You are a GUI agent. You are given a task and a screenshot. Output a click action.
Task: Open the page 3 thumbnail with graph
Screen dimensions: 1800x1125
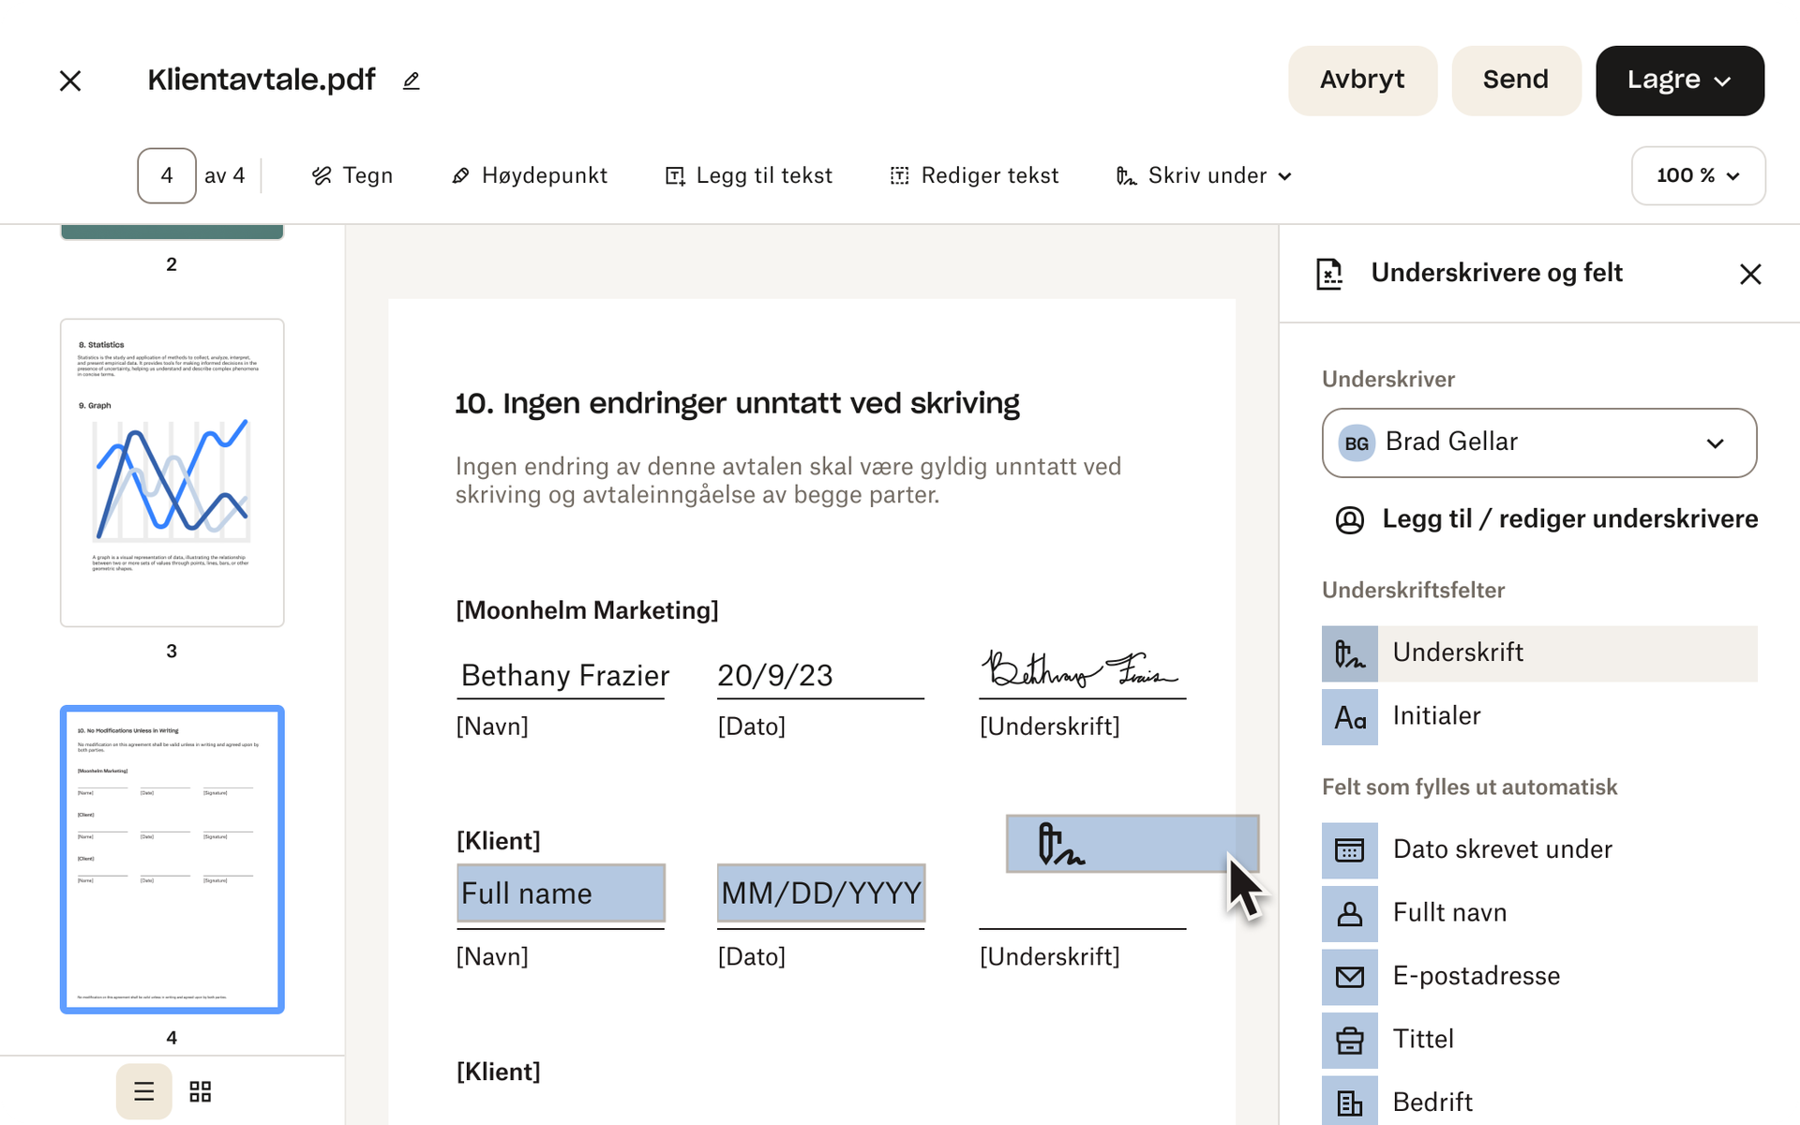click(x=172, y=472)
